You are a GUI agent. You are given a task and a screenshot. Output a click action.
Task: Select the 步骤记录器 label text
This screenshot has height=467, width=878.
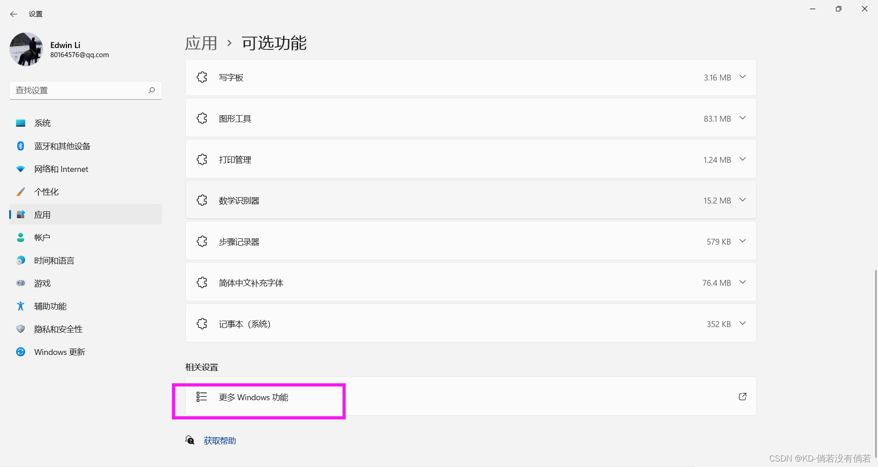(x=239, y=242)
